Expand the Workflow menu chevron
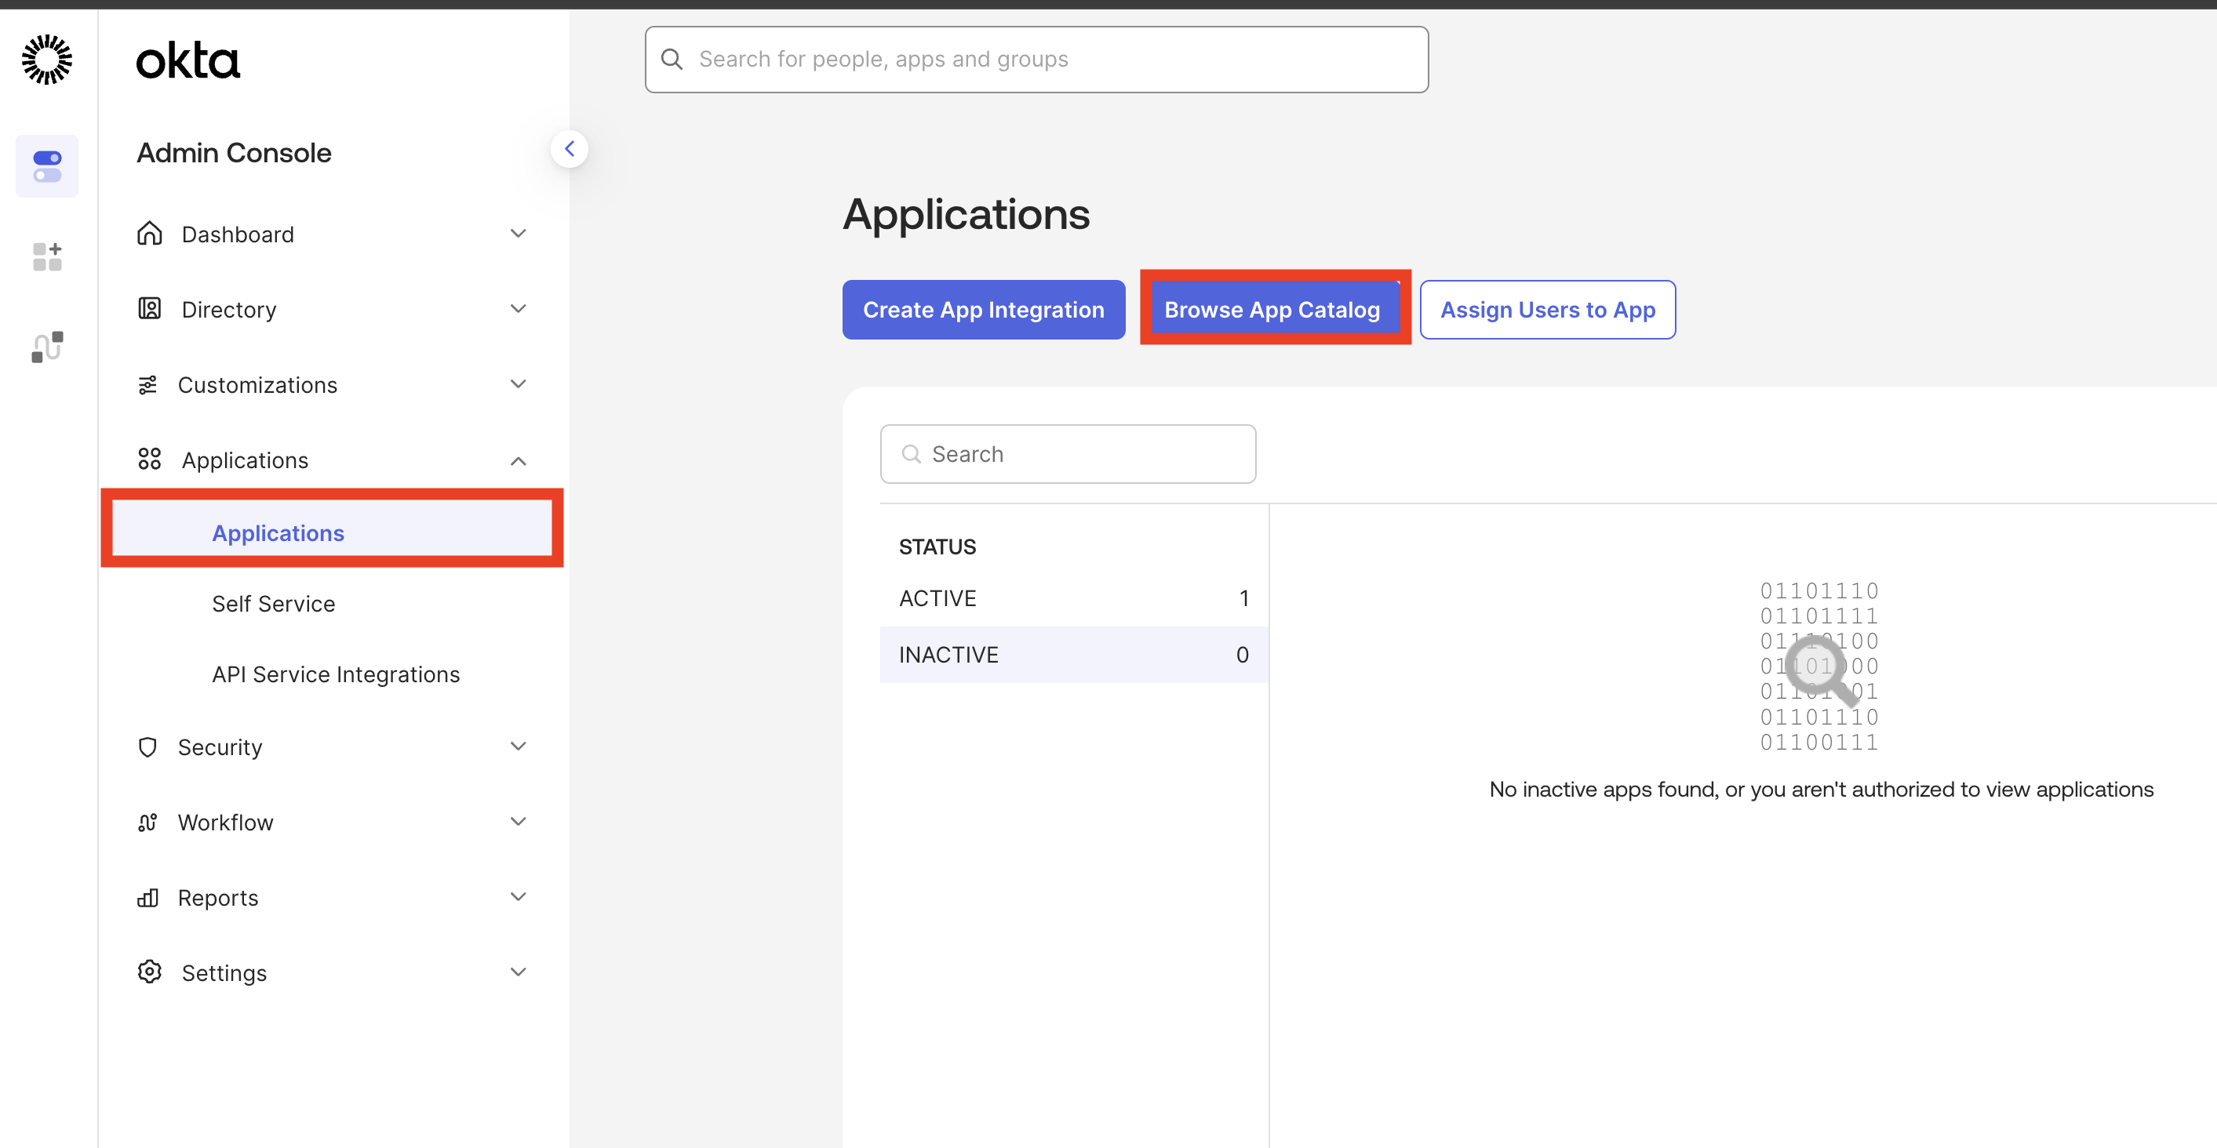This screenshot has width=2217, height=1148. (517, 821)
